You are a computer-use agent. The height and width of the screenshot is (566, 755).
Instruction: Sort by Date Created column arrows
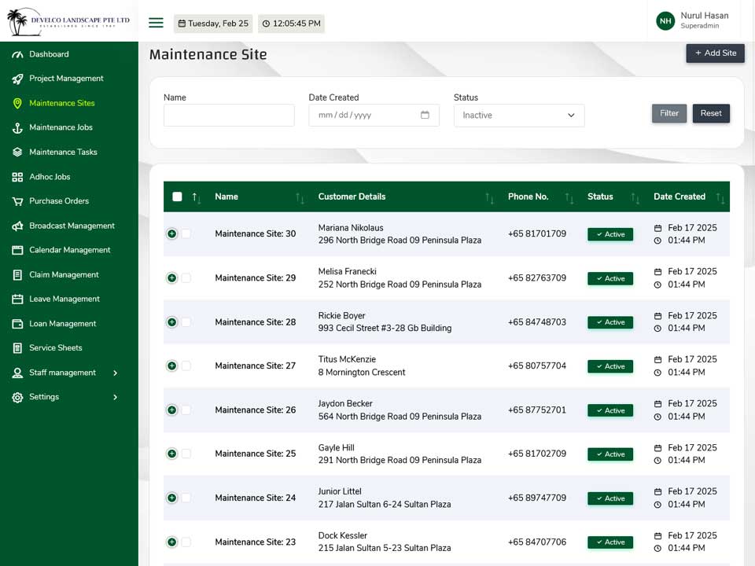click(720, 197)
